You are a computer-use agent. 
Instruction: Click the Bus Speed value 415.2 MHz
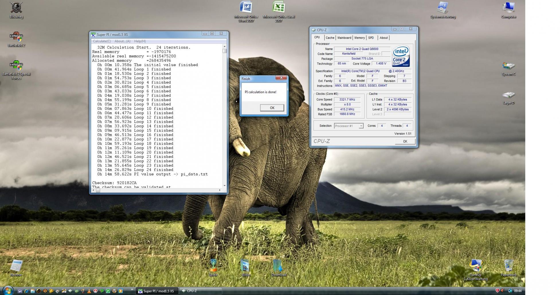(x=347, y=109)
